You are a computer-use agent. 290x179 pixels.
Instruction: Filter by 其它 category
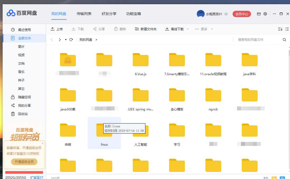point(21,89)
